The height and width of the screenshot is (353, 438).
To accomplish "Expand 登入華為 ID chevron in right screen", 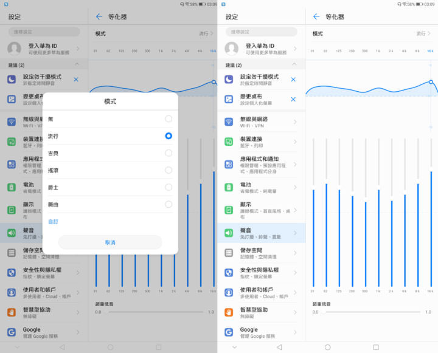I will [x=296, y=48].
